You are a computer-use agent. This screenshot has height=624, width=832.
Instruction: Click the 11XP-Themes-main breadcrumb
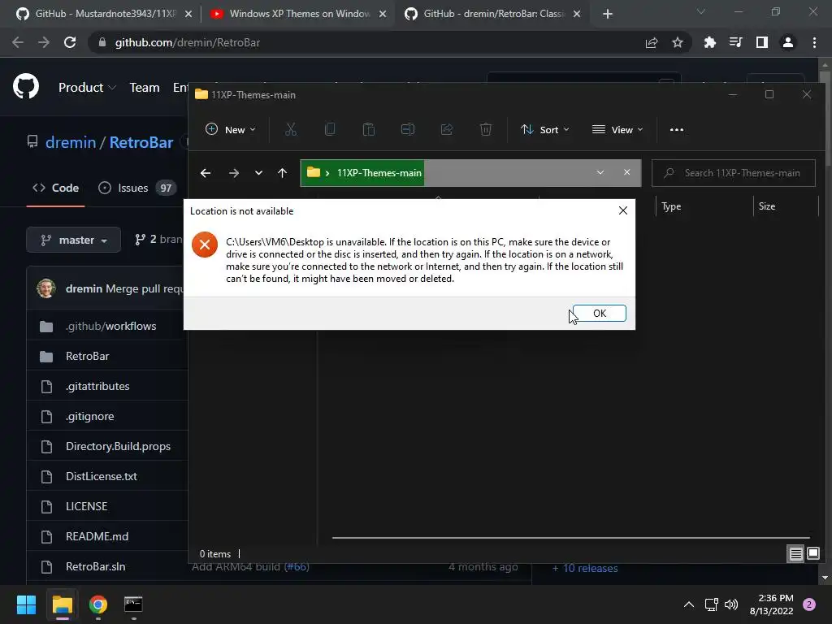click(379, 173)
